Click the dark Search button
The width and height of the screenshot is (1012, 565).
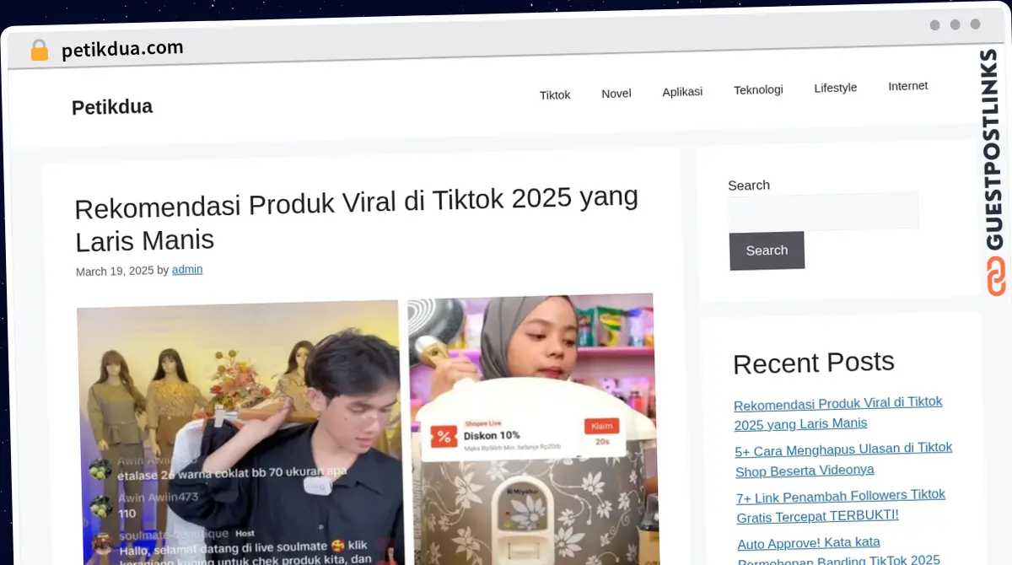[x=767, y=250]
